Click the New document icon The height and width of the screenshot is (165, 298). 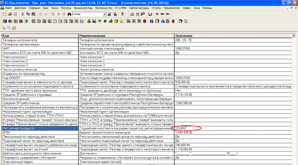(4, 14)
